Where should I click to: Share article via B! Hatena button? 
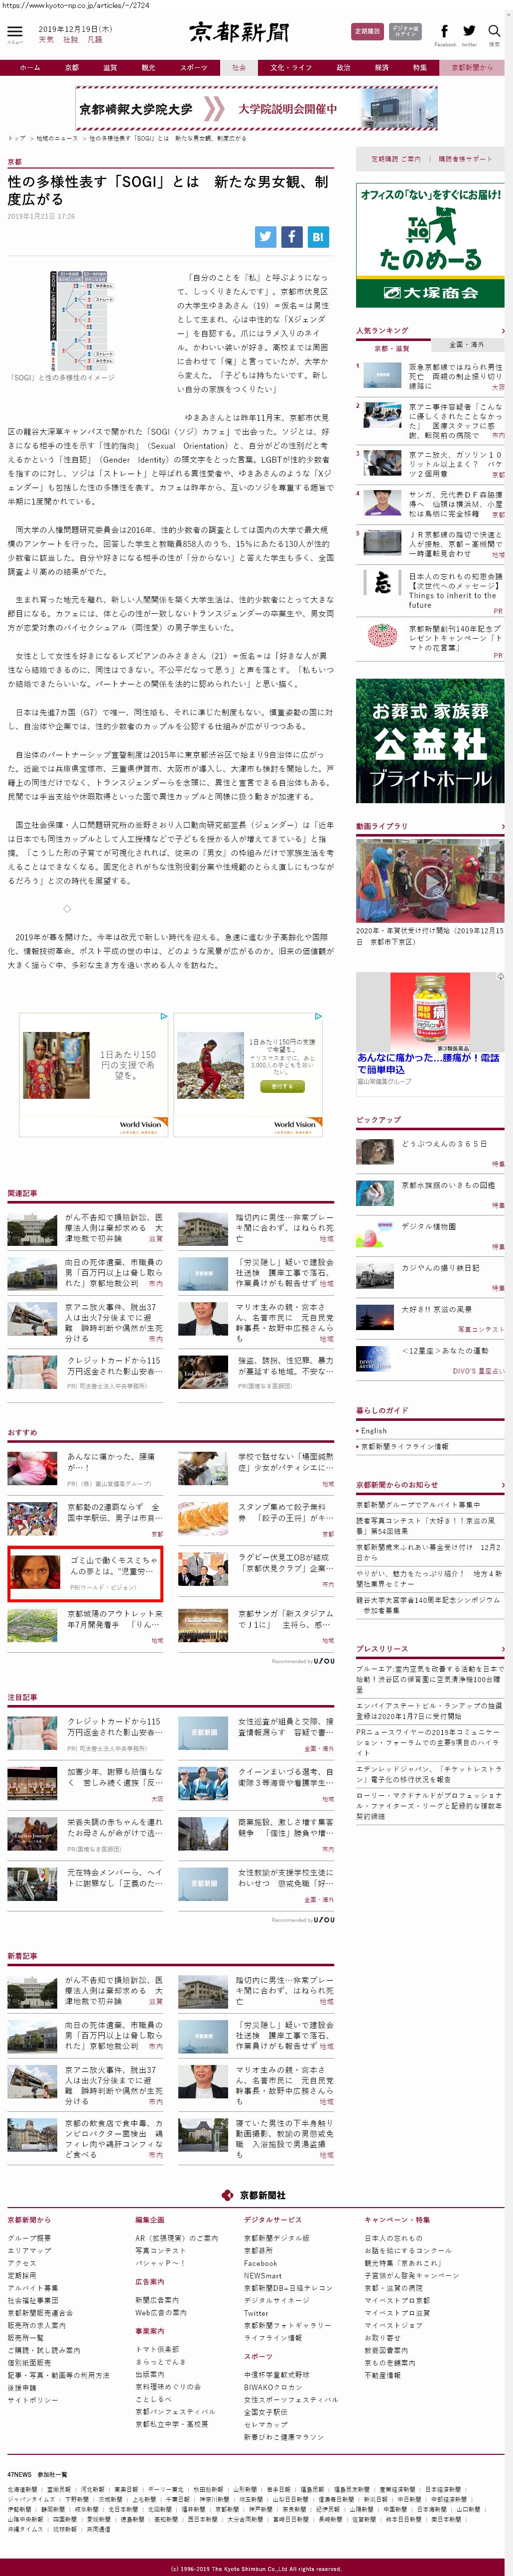coord(317,237)
